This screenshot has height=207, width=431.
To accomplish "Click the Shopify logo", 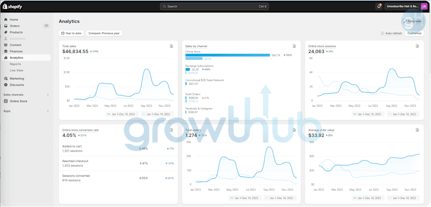I will 12,6.
